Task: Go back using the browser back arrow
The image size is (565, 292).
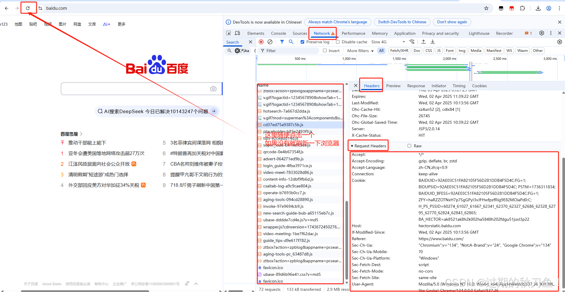Action: click(6, 8)
